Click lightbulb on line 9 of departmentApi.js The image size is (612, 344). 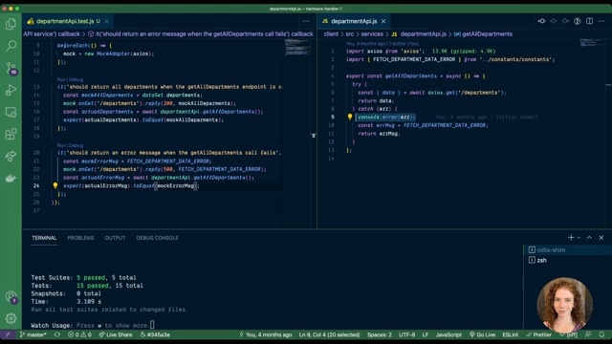(350, 117)
